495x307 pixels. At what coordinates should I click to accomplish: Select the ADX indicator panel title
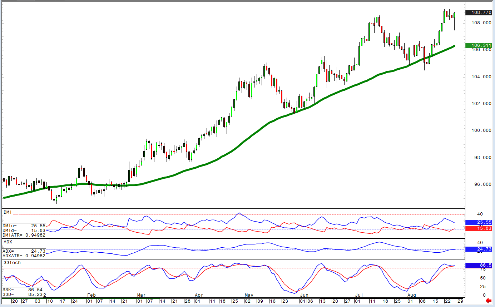(x=8, y=242)
